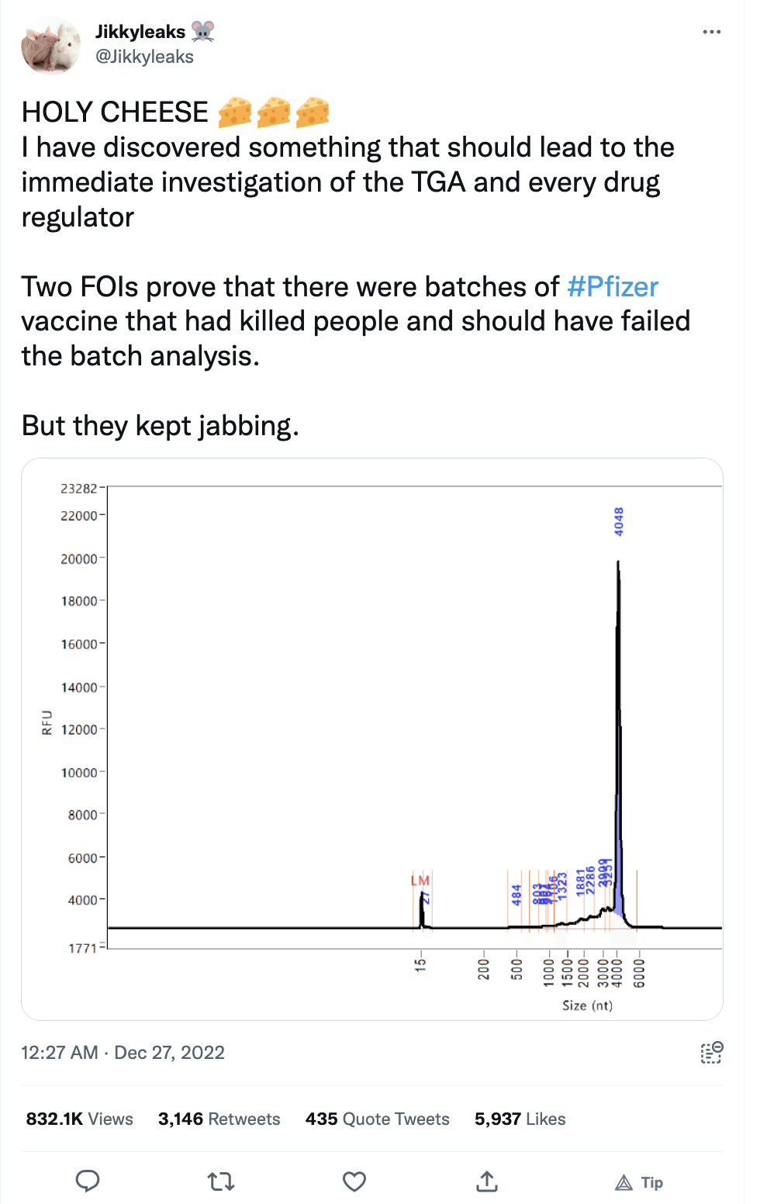Open the @Jikkyleaks handle link

click(144, 57)
